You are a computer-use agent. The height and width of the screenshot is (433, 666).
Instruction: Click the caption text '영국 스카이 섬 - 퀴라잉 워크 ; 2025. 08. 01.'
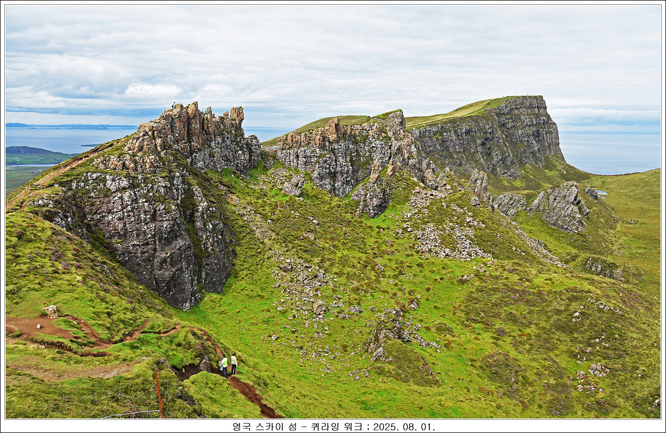[x=334, y=427]
